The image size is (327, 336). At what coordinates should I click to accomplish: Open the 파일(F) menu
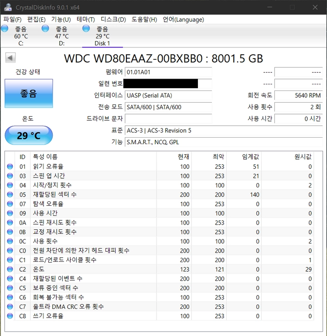12,20
